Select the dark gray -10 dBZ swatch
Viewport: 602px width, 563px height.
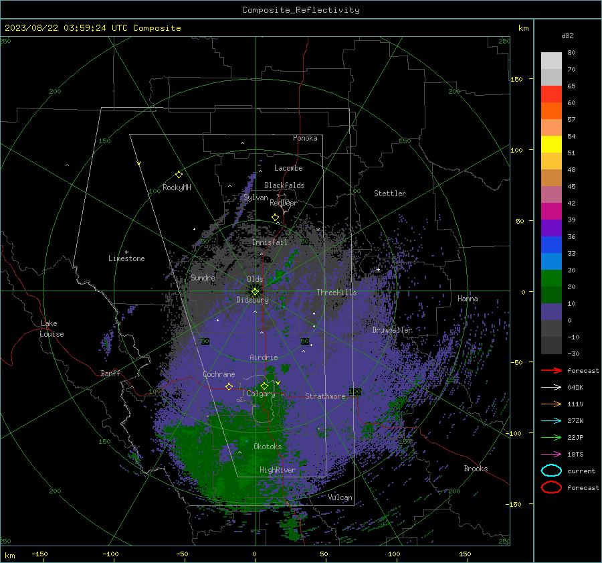(x=551, y=345)
